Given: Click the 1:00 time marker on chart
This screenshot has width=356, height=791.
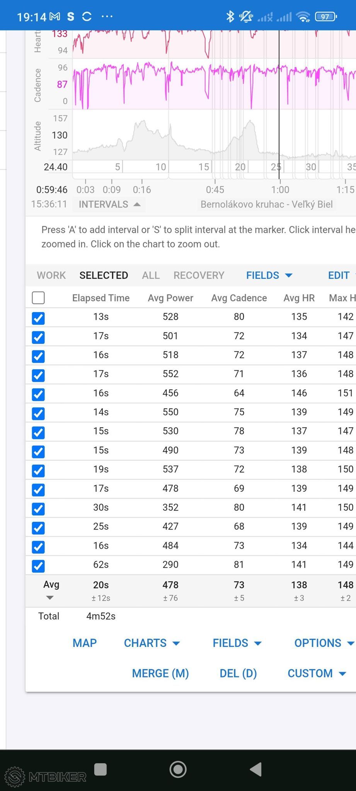Looking at the screenshot, I should 280,190.
